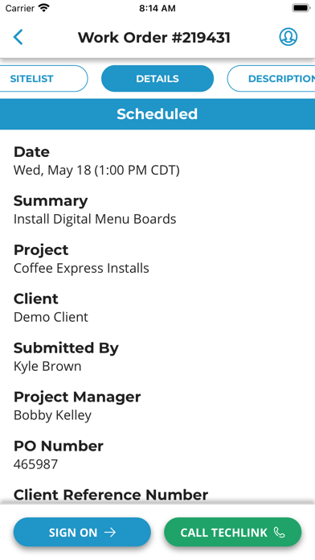Select the Details tab
This screenshot has width=315, height=560.
157,79
